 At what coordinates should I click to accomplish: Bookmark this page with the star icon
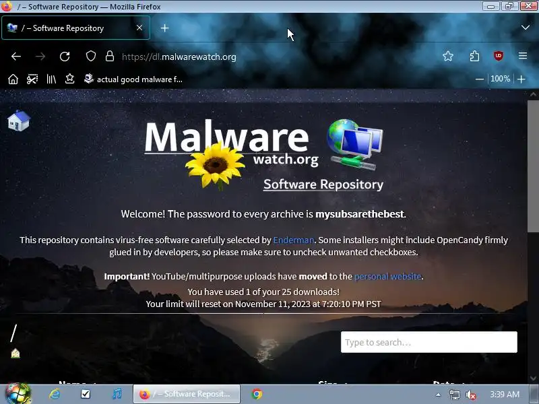click(448, 56)
